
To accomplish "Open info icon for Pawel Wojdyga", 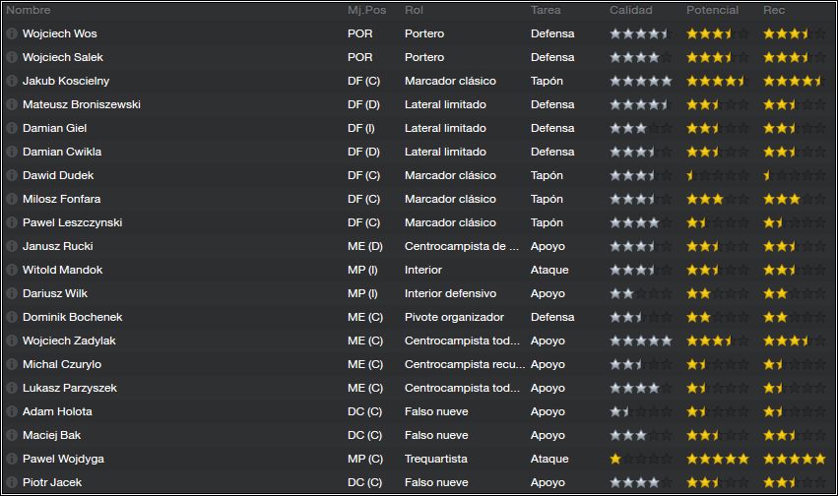I will point(12,459).
